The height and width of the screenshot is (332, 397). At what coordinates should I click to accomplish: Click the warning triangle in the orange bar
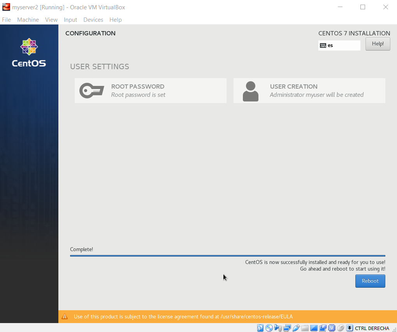point(65,316)
